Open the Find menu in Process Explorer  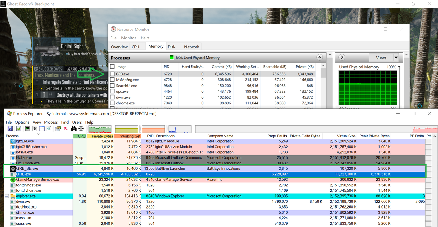tap(65, 122)
